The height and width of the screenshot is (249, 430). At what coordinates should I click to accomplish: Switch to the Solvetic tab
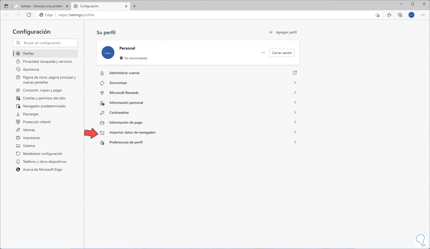tap(41, 6)
